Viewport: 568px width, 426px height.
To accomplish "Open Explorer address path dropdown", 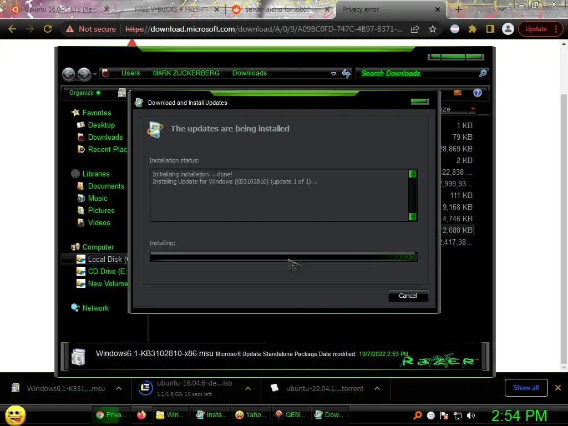I will [x=333, y=74].
